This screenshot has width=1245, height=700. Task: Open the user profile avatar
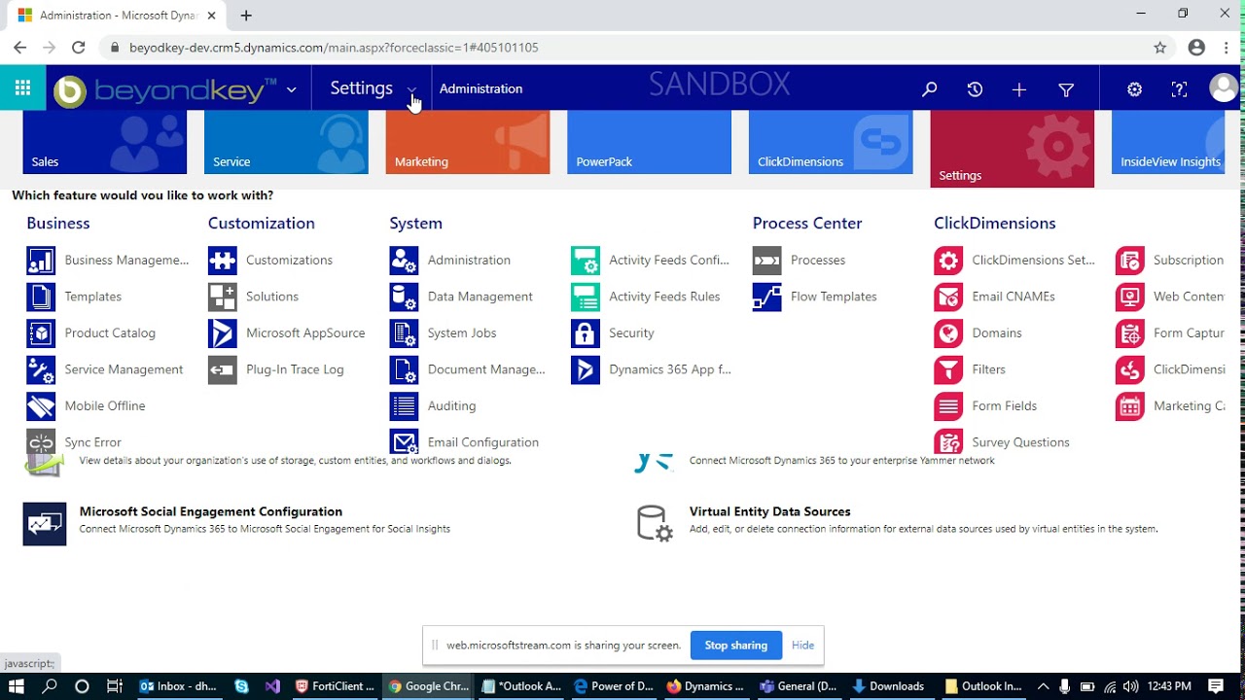[x=1223, y=88]
